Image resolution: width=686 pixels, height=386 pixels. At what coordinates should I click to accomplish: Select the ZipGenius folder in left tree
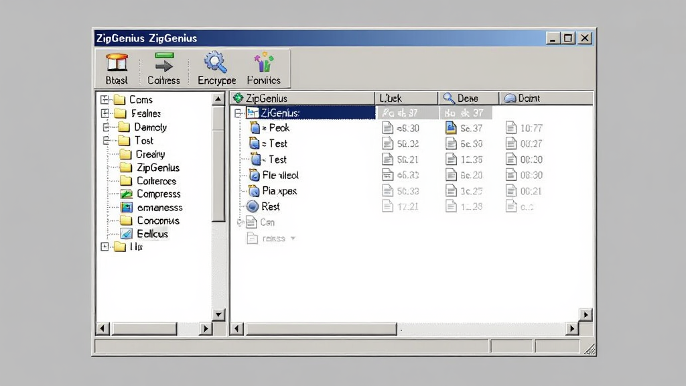(x=149, y=168)
